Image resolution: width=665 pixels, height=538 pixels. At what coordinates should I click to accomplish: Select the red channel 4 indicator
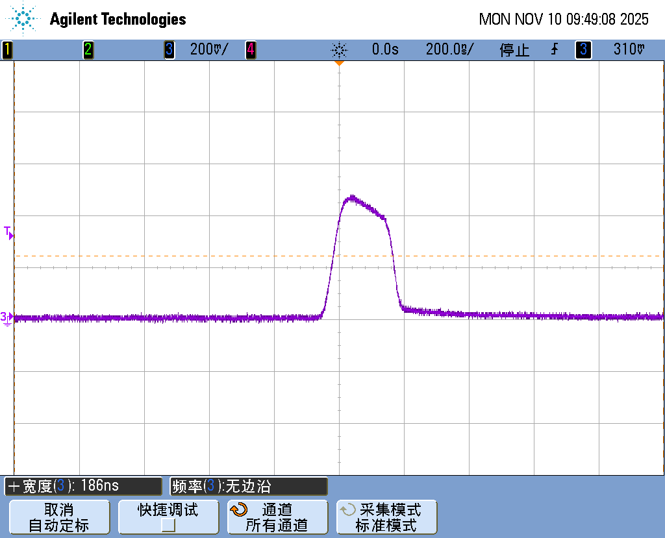click(250, 50)
